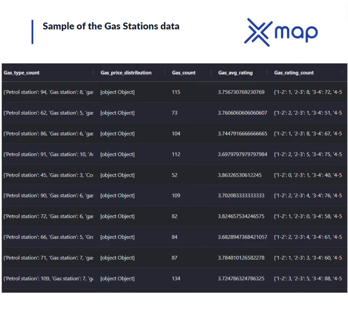The height and width of the screenshot is (312, 348).
Task: Click rating count cell with '3-4': 60
Action: 308,258
